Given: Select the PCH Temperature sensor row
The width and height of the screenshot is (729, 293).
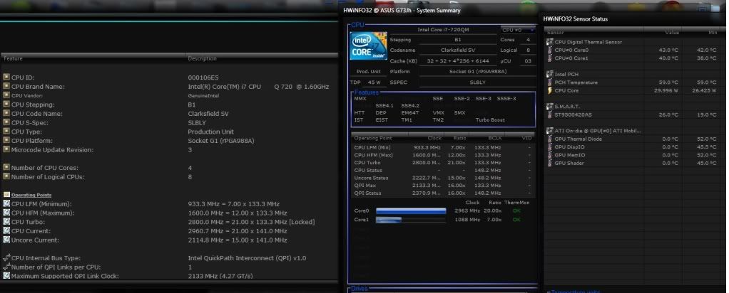Looking at the screenshot, I should (x=633, y=82).
